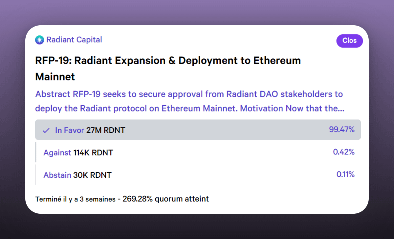The width and height of the screenshot is (394, 239).
Task: Click the 0.11% Abstain percentage
Action: 345,174
